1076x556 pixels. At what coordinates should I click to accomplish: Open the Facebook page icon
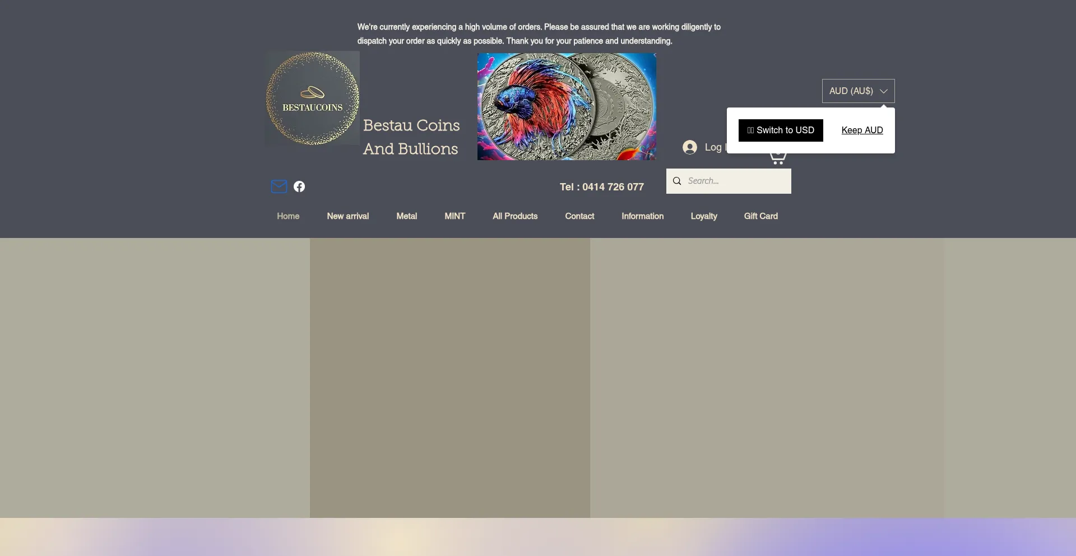(299, 186)
